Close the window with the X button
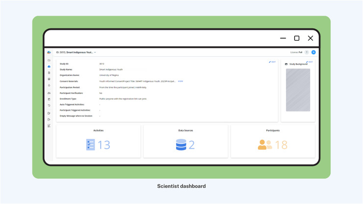Screen dimensions: 363x204 click(311, 38)
